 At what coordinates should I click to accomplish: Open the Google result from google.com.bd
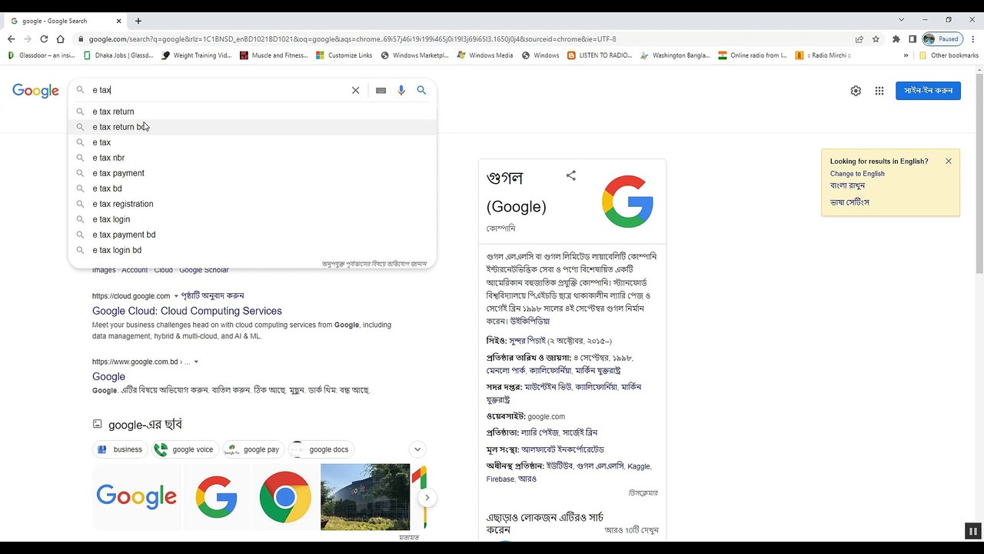(x=108, y=377)
